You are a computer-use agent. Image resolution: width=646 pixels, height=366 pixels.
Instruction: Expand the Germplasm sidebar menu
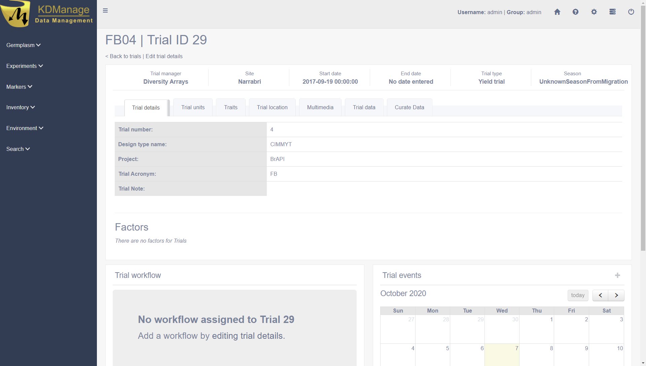23,45
